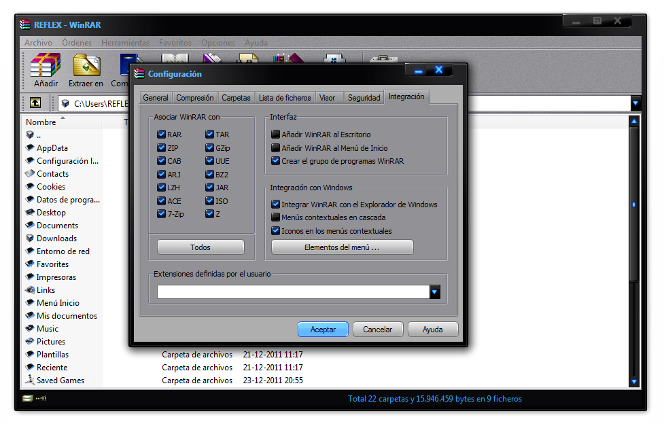Open the Compresión tab
Viewport: 664px width, 424px height.
195,98
